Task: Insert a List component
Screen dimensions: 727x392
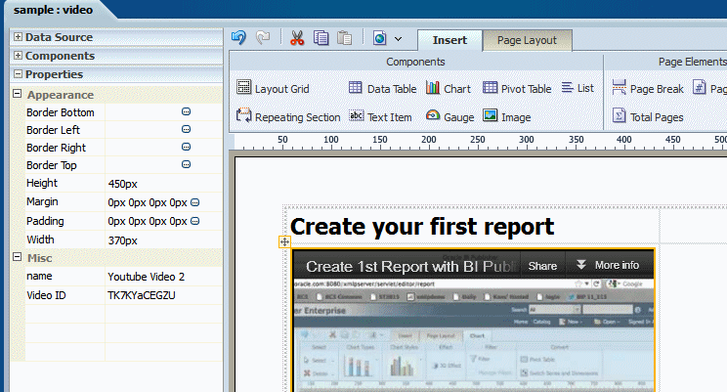Action: [x=577, y=88]
